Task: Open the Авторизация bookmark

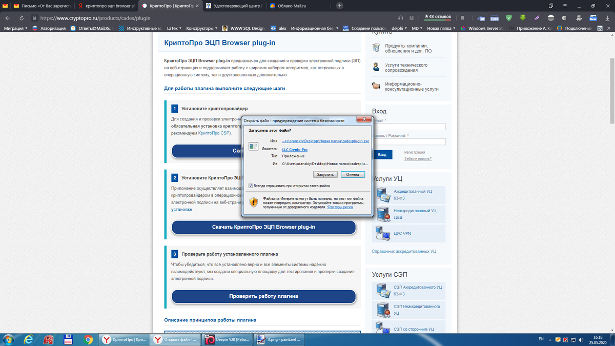Action: click(x=49, y=28)
